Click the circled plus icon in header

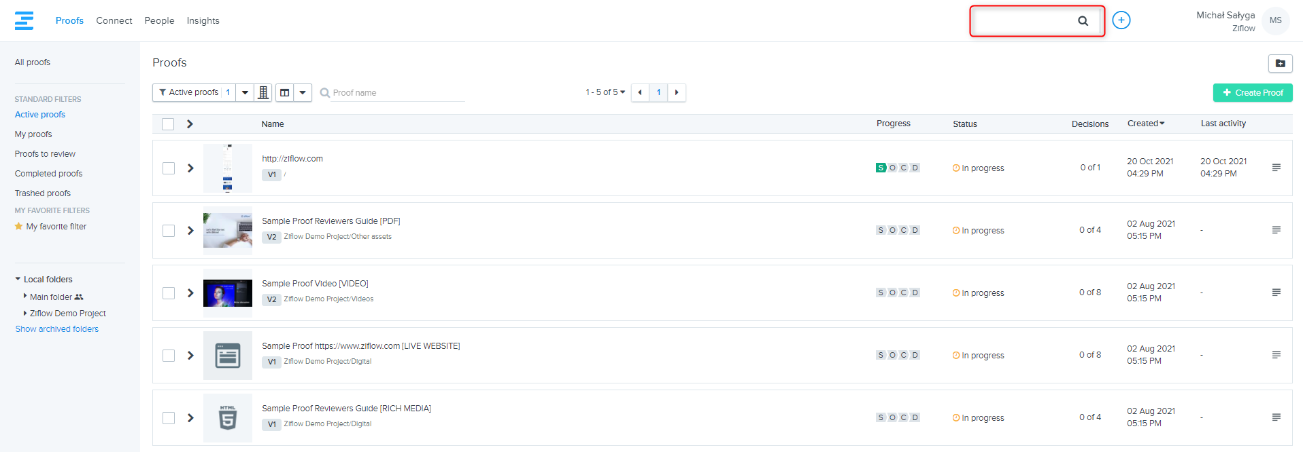[1121, 20]
